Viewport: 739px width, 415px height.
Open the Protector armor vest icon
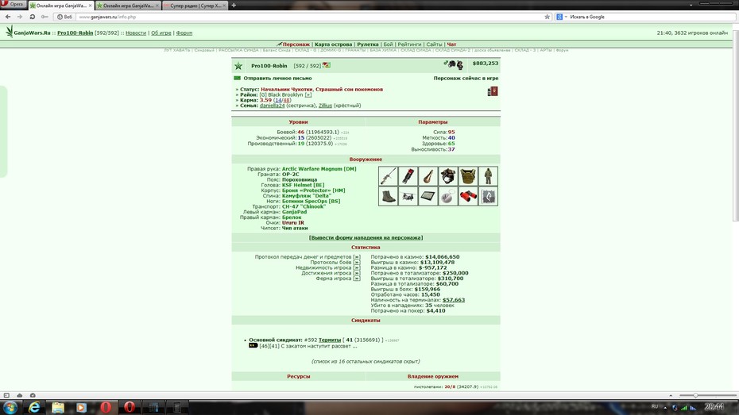click(x=468, y=176)
